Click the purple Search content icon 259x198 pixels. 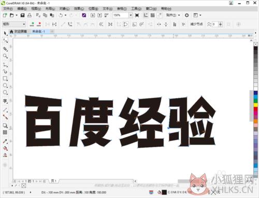[x=84, y=16]
